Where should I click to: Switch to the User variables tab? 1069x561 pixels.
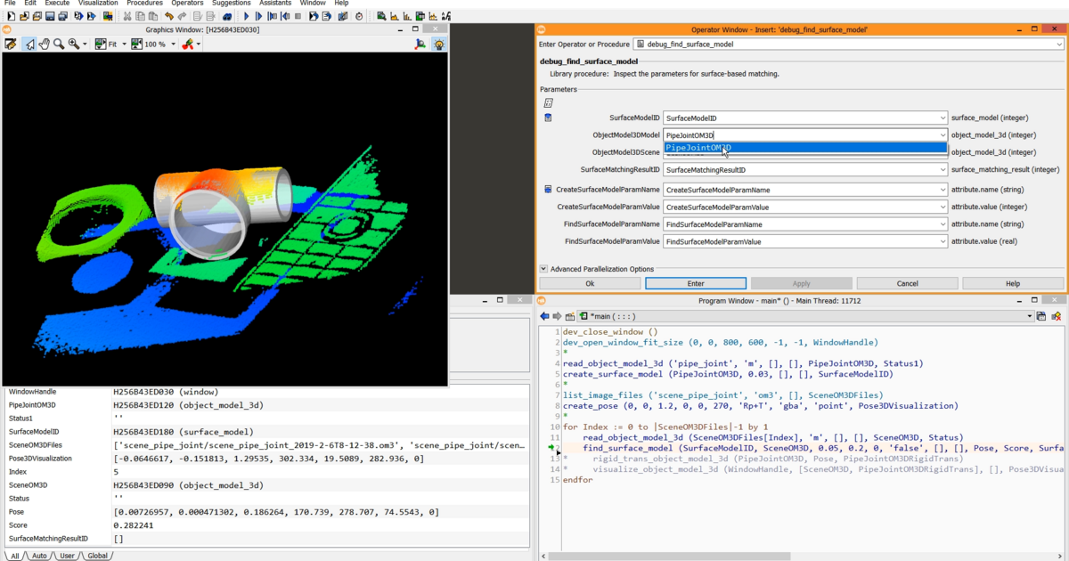click(x=67, y=556)
